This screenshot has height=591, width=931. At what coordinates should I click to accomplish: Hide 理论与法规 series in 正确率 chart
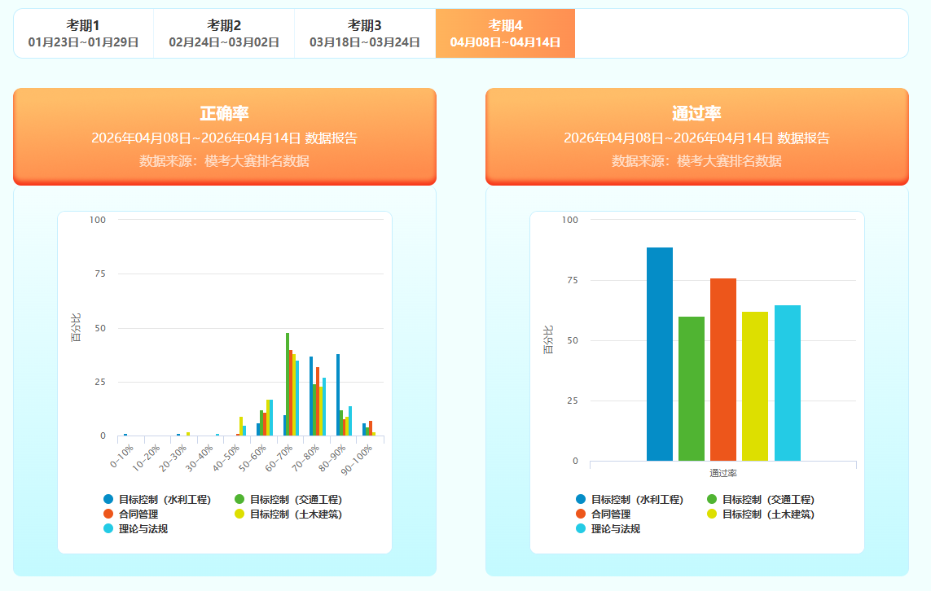[x=136, y=528]
